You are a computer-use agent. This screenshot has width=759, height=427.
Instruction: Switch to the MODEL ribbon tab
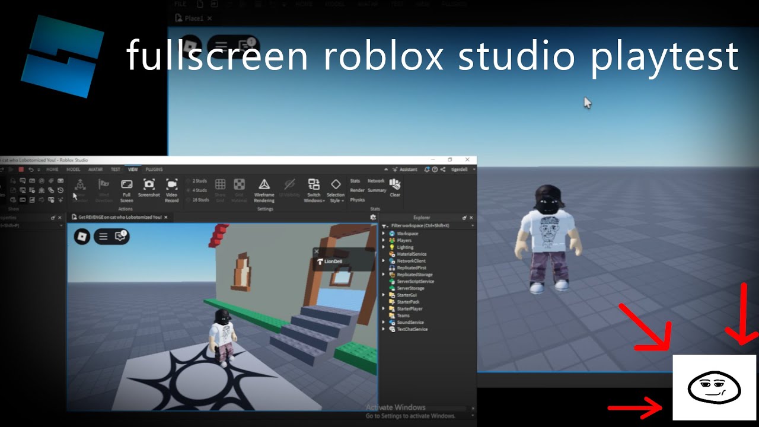[73, 169]
